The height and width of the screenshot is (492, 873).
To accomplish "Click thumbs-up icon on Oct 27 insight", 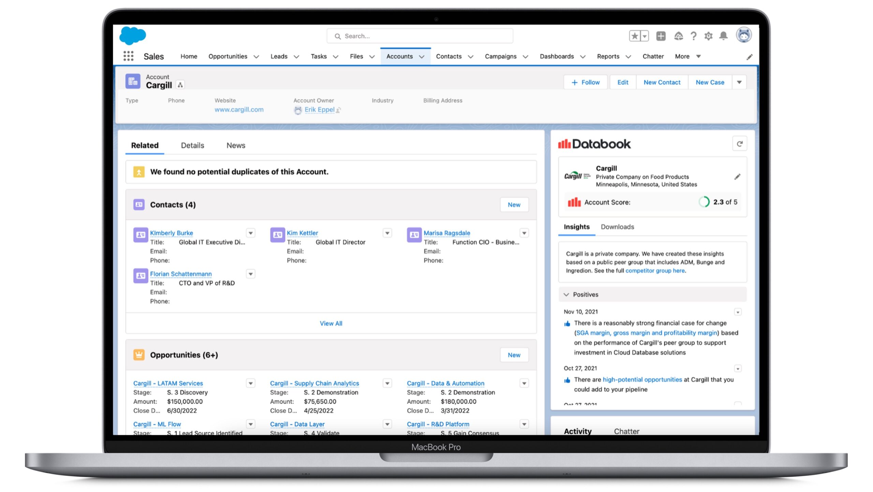I will point(567,380).
